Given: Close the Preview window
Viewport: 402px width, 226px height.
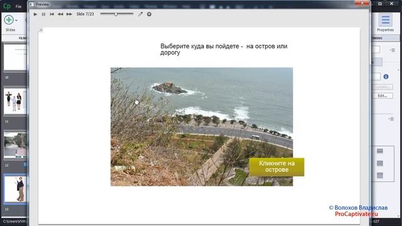Looking at the screenshot, I should [x=362, y=3].
